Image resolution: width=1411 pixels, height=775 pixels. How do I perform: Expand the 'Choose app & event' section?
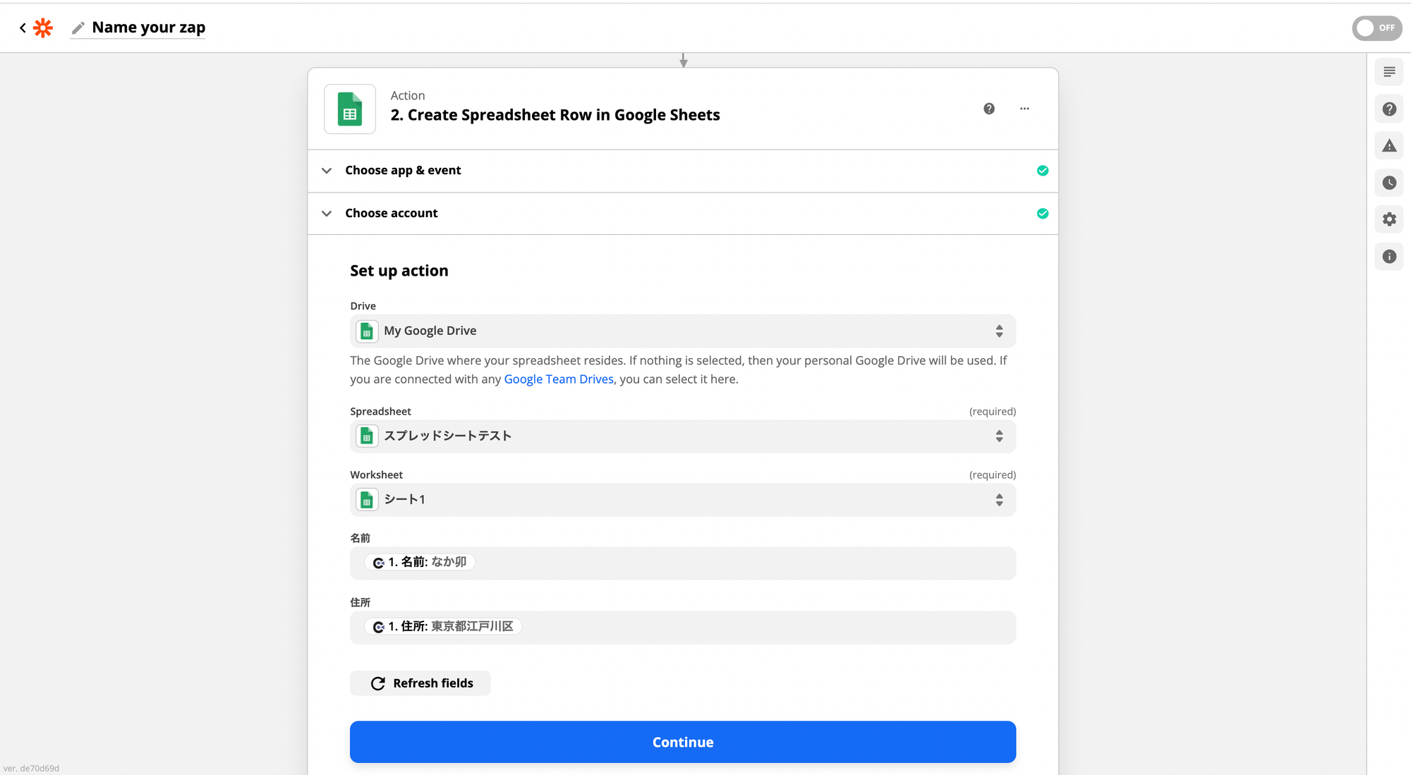pyautogui.click(x=683, y=171)
